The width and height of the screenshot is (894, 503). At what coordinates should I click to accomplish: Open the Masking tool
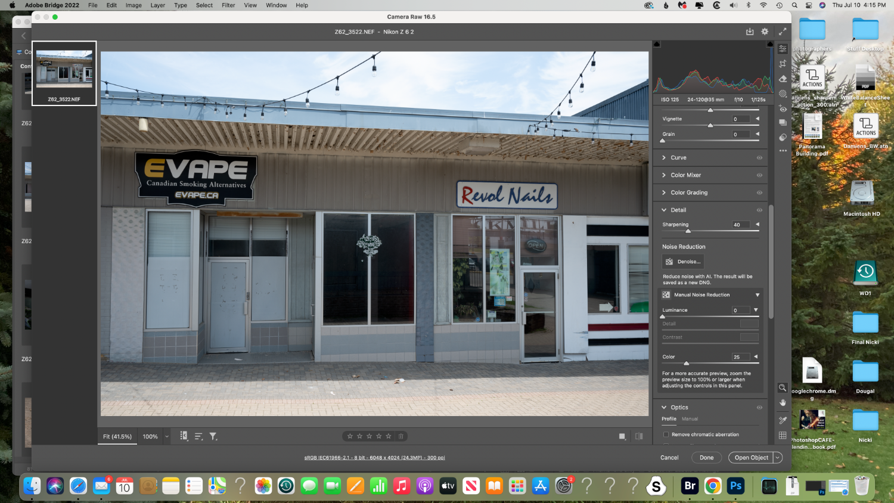[x=783, y=94]
